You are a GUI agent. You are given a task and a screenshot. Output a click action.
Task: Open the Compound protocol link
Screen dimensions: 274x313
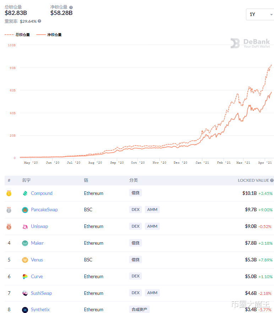42,193
